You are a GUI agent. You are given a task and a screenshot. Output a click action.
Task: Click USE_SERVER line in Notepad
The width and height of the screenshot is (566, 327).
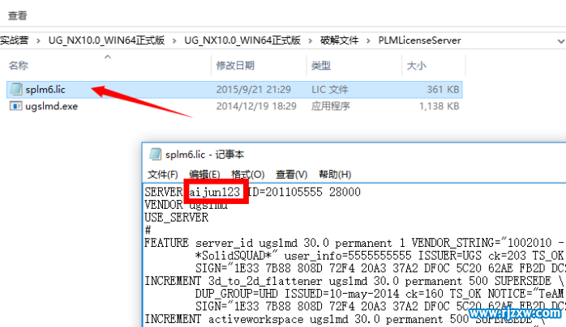click(177, 218)
